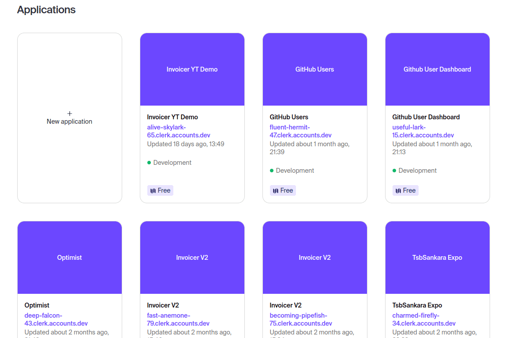Open the Optimist application card
The width and height of the screenshot is (509, 338).
[x=69, y=257]
